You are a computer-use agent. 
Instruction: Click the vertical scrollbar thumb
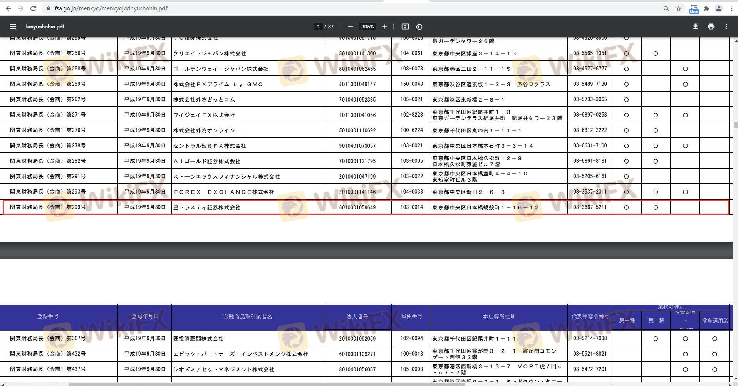(x=735, y=125)
